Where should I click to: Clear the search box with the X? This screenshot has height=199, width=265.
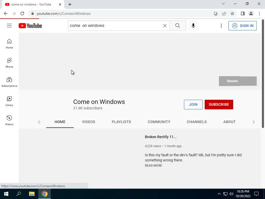[165, 26]
